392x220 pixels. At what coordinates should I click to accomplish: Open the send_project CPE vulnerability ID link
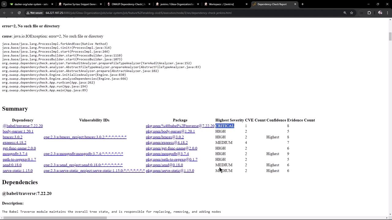[x=83, y=165]
